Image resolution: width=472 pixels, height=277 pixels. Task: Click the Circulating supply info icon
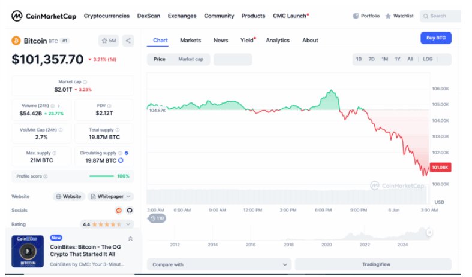[x=120, y=153]
